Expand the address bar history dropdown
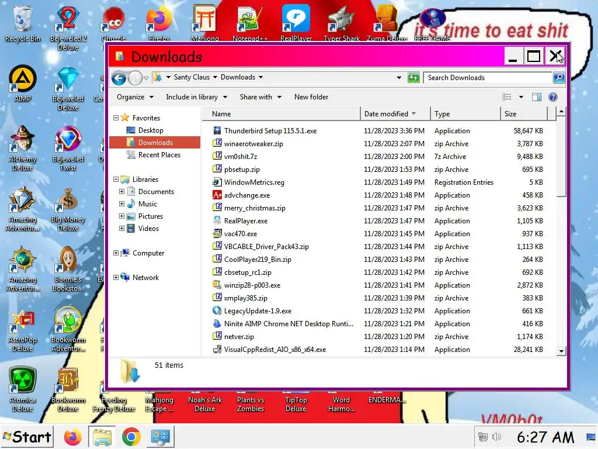Viewport: 598px width, 449px height. coord(399,78)
